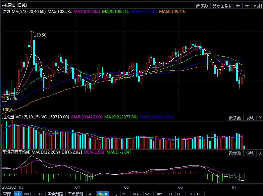Close the MACD panel with X

(260, 153)
